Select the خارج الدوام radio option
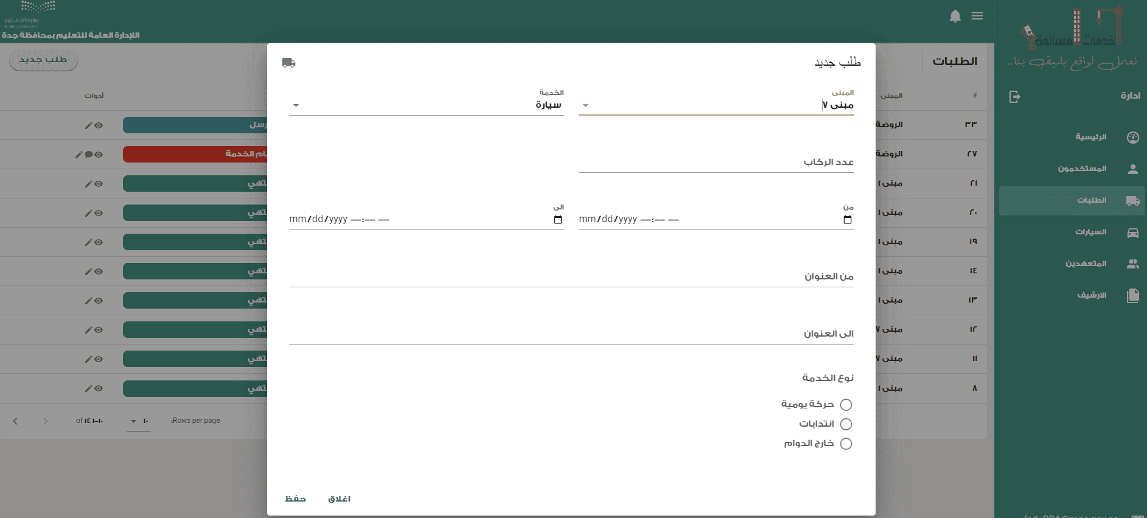This screenshot has height=518, width=1147. pos(846,444)
